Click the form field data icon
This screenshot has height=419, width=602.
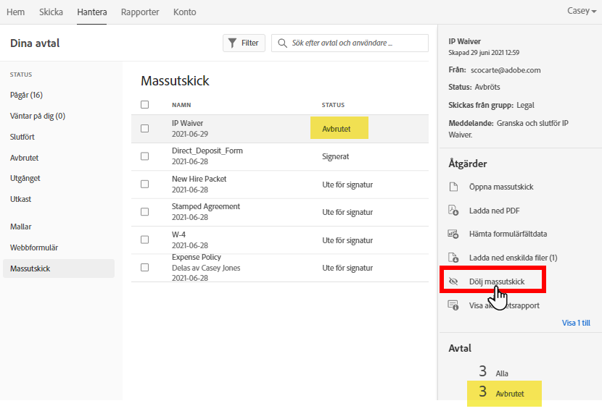coord(453,234)
